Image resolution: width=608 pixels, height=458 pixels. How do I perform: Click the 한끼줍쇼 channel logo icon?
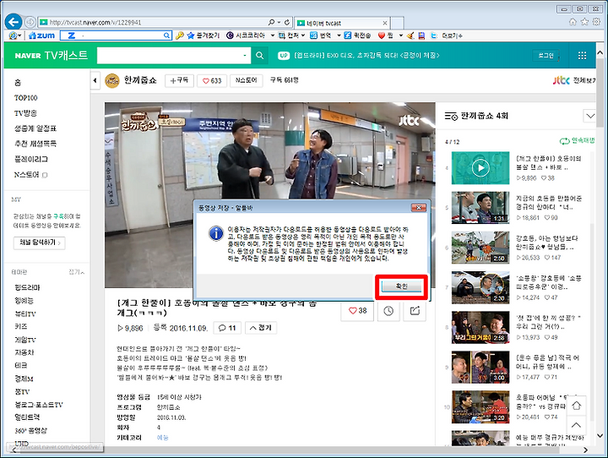[112, 81]
